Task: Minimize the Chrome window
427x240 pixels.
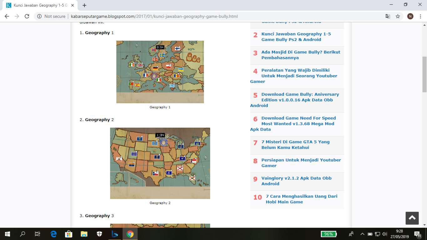Action: click(x=391, y=5)
